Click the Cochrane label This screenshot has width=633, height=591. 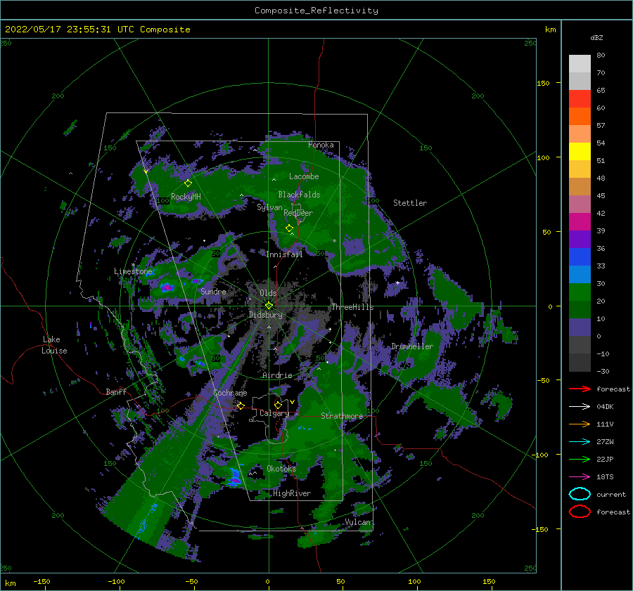click(x=230, y=393)
